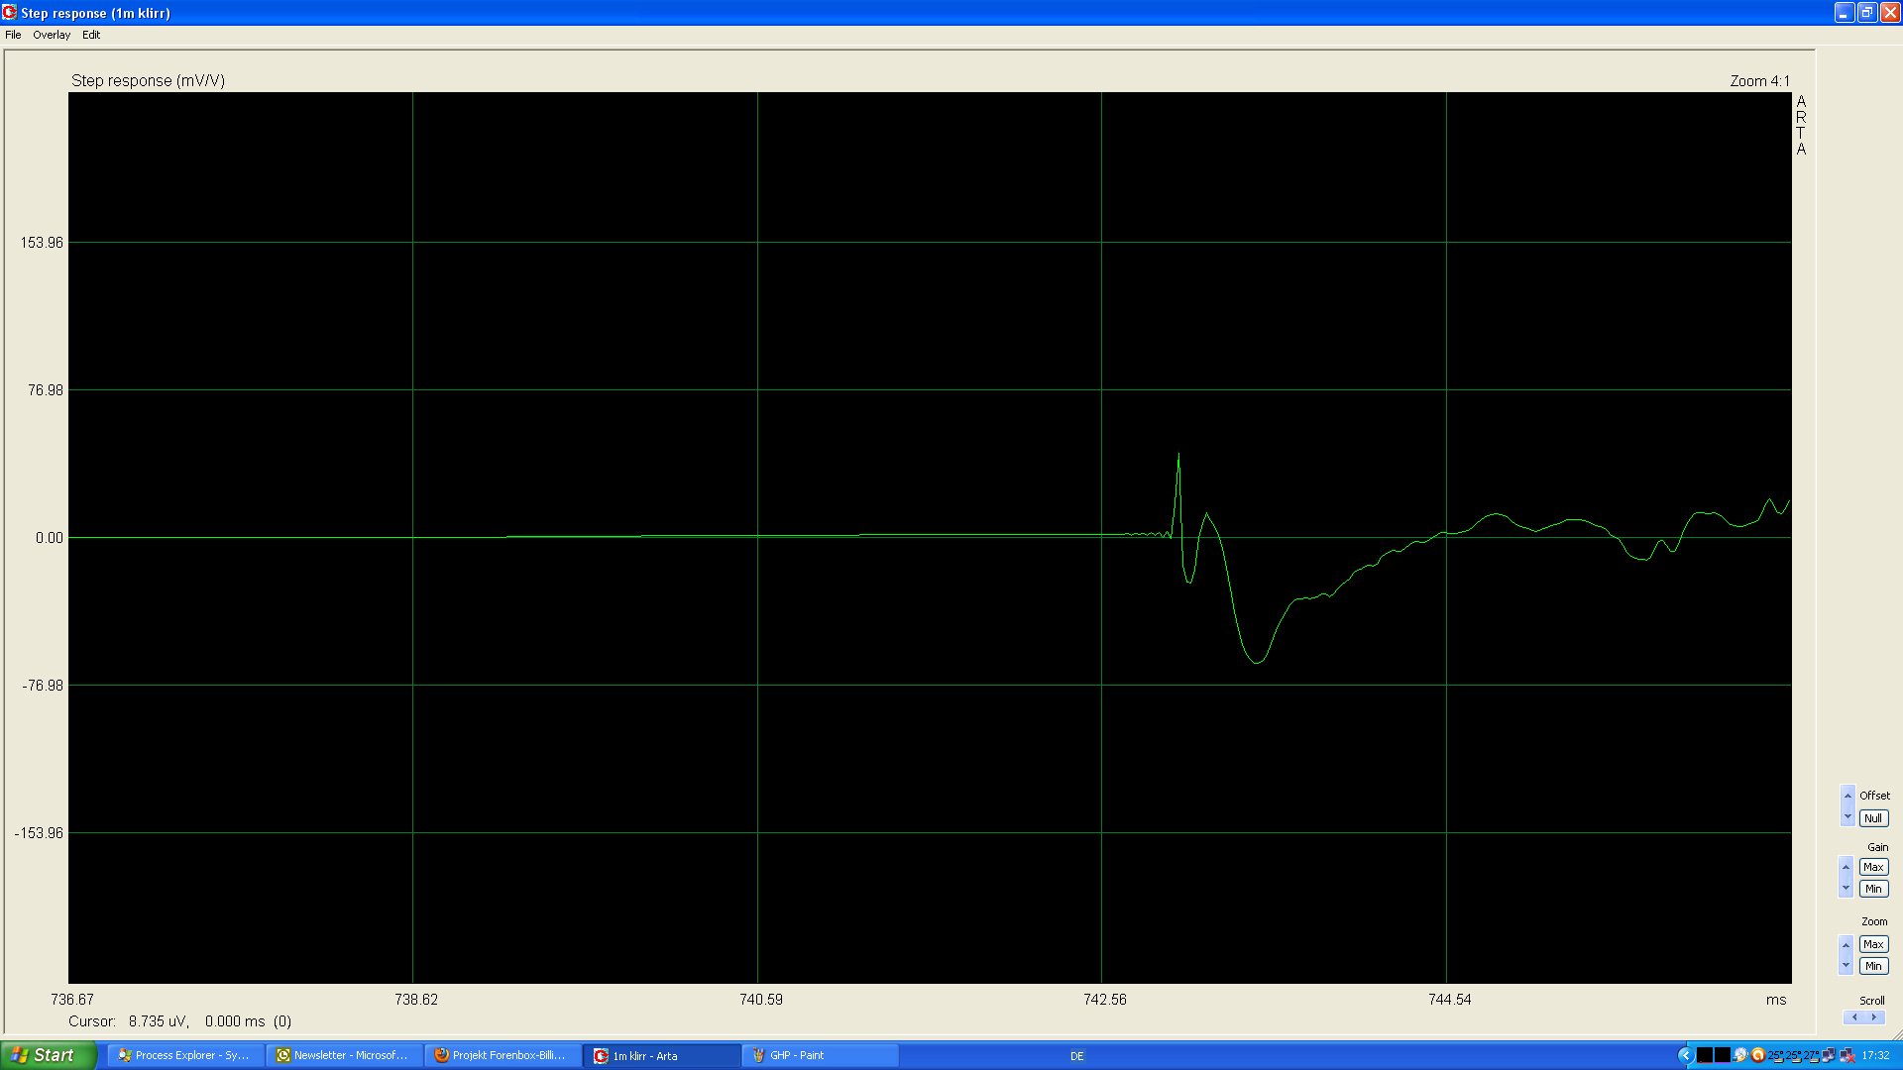The height and width of the screenshot is (1070, 1903).
Task: Set Gain to Max
Action: coord(1872,867)
